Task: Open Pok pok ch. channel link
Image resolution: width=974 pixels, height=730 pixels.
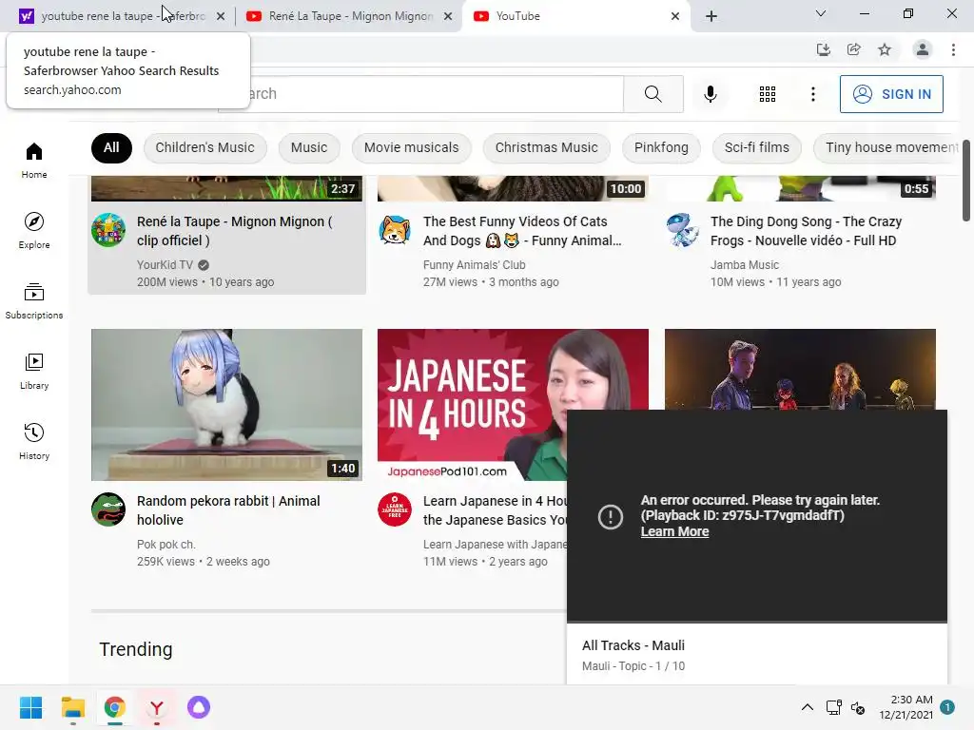Action: pos(166,545)
